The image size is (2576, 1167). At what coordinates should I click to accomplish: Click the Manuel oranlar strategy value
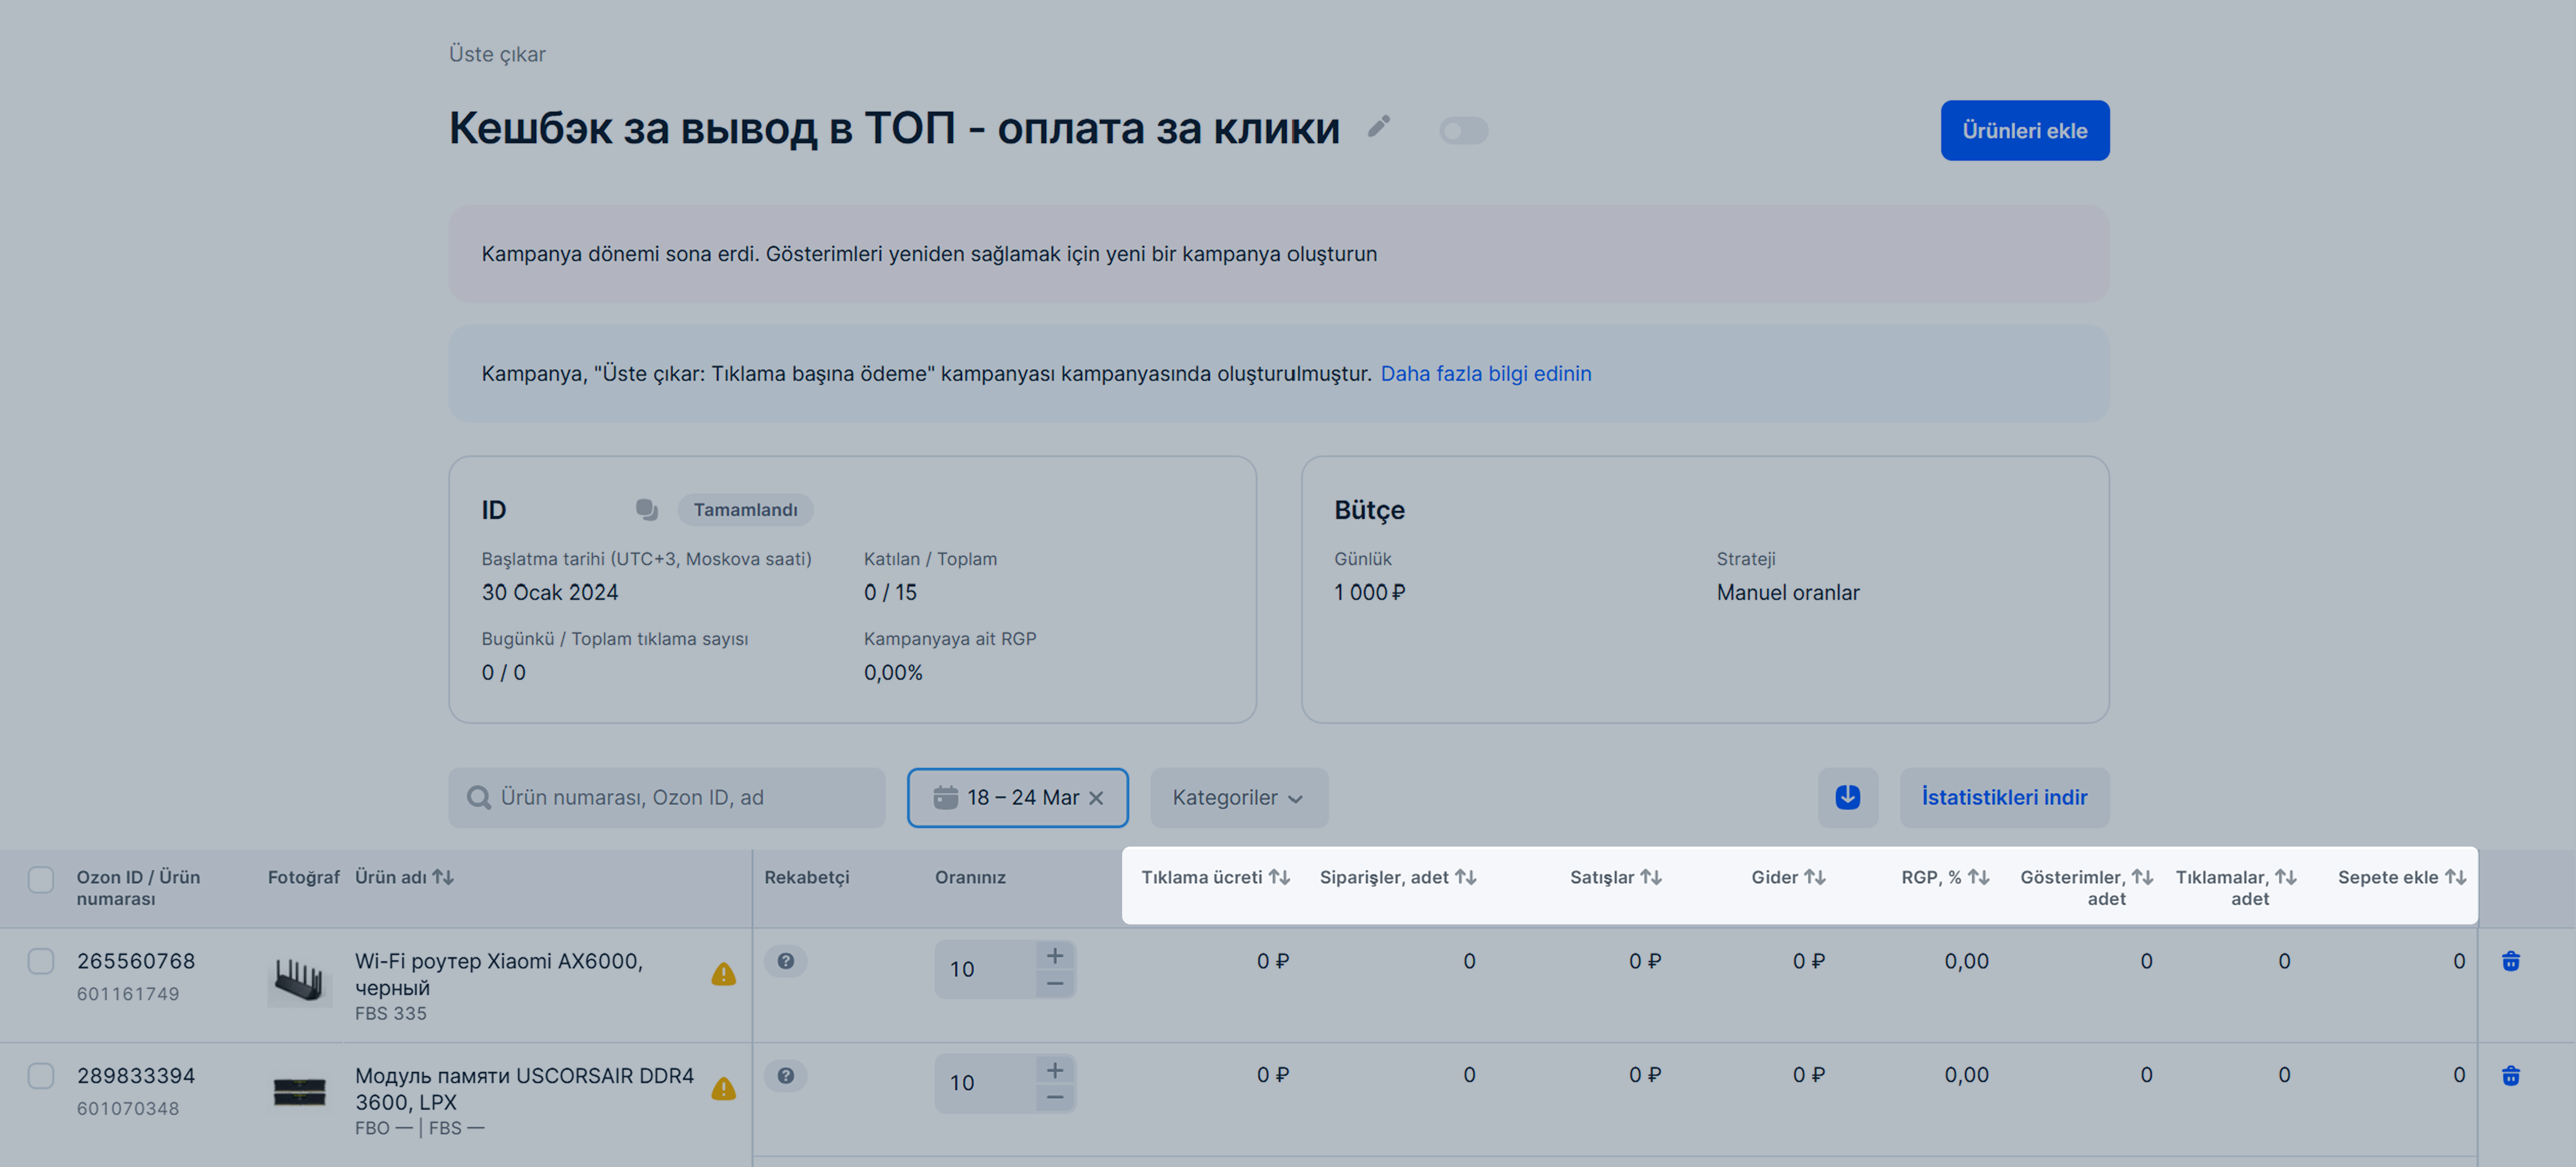coord(1788,592)
